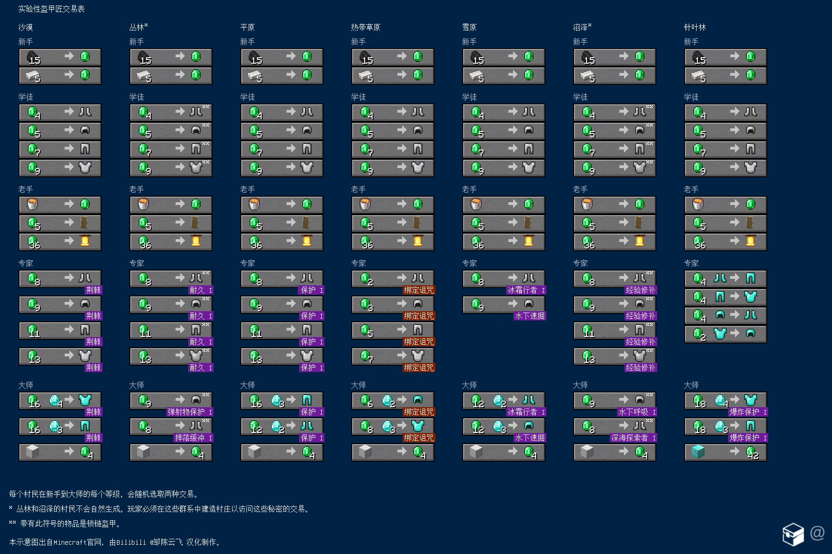This screenshot has height=554, width=832.
Task: Select diamond helmet in 热带草原 大师 trades
Action: [418, 400]
